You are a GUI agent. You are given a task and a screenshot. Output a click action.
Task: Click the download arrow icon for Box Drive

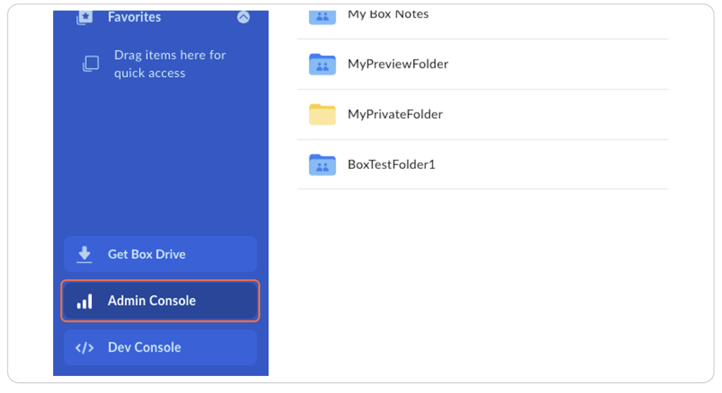[84, 254]
